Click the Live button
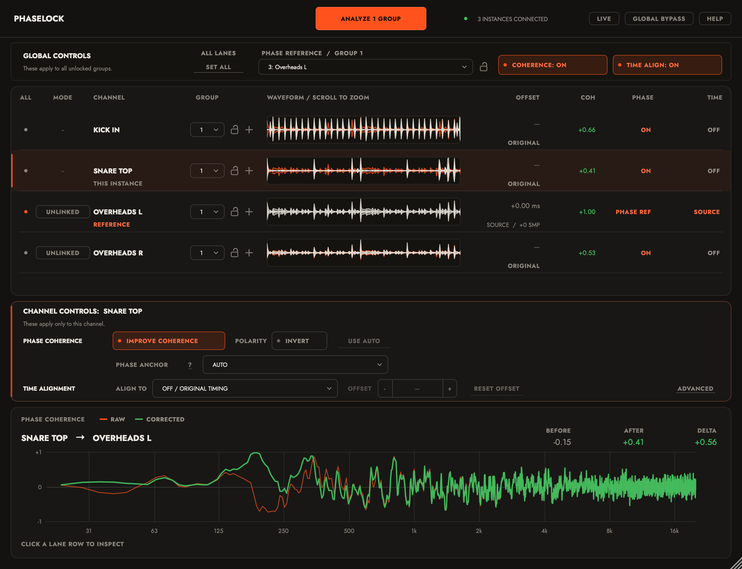Screen dimensions: 742x569 coord(604,19)
